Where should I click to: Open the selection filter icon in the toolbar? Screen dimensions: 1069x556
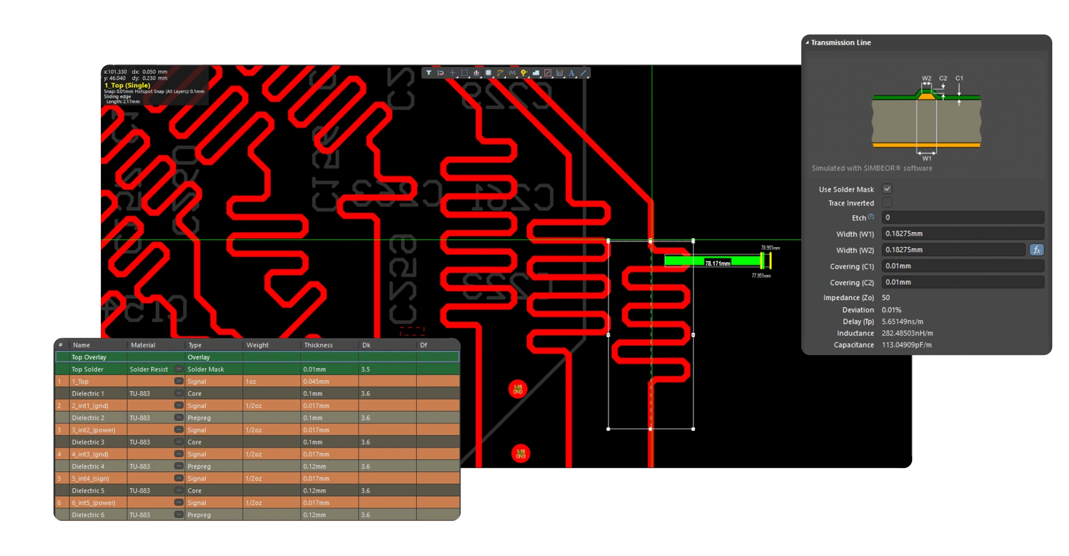(x=428, y=73)
